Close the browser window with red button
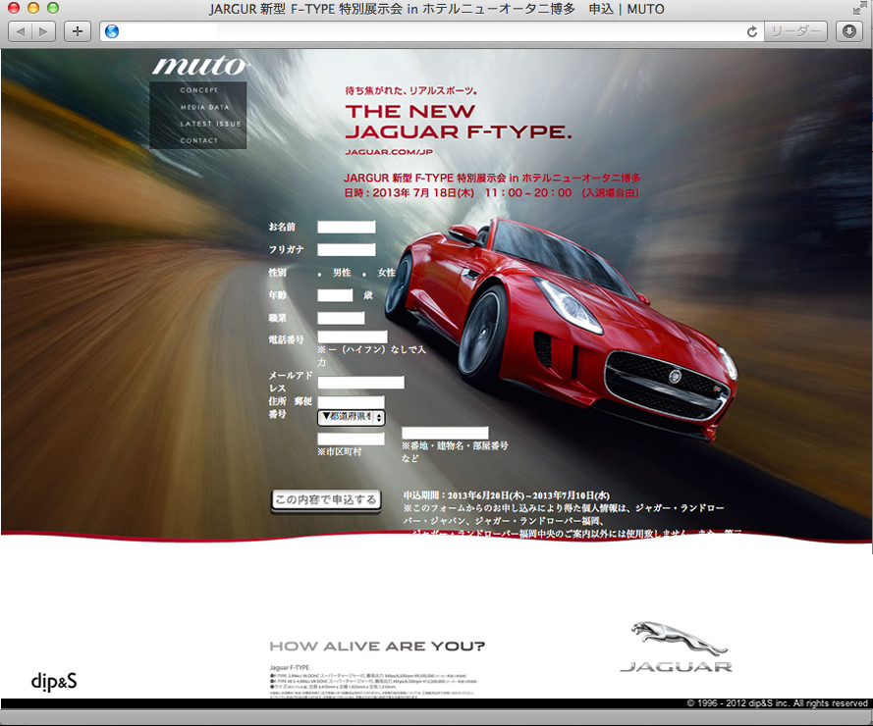873x726 pixels. (14, 8)
